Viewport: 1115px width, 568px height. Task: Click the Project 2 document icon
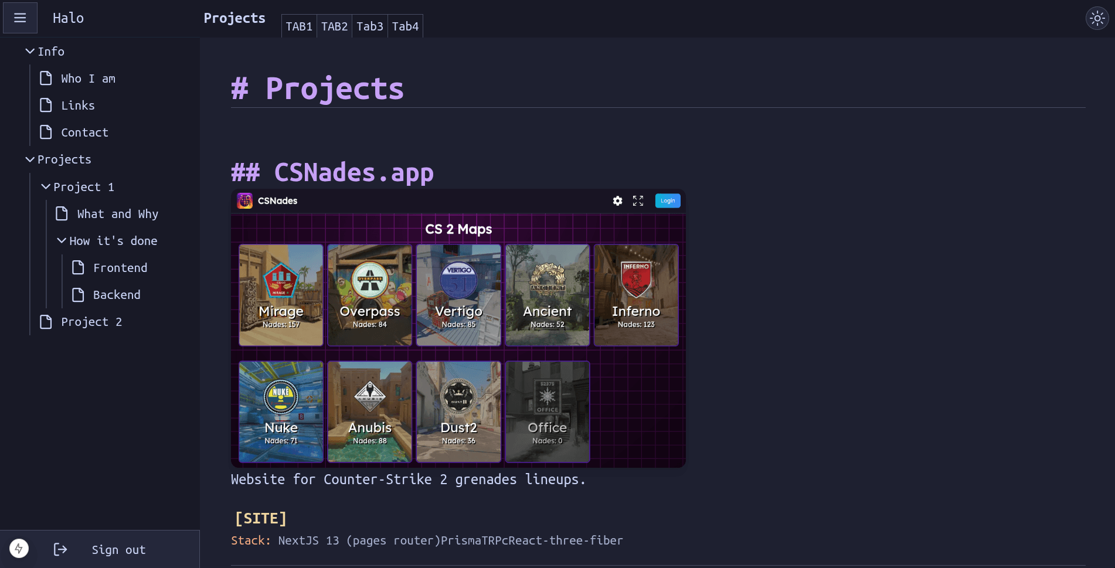click(x=46, y=322)
